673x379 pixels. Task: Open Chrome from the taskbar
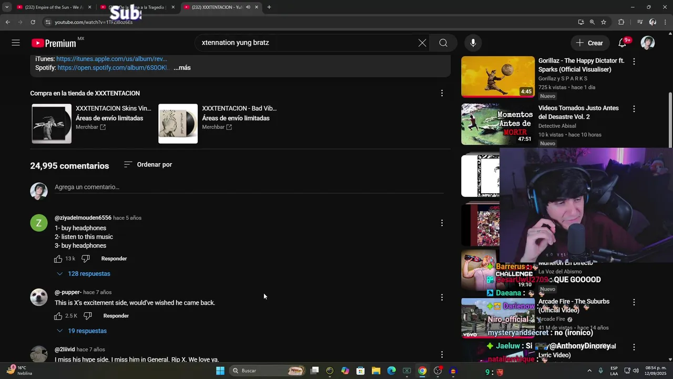coord(422,371)
